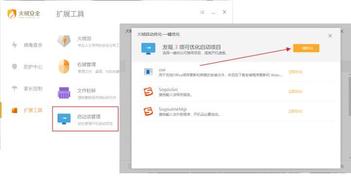Open the 病毒查杀 lightning icon
The width and height of the screenshot is (351, 190).
click(15, 45)
